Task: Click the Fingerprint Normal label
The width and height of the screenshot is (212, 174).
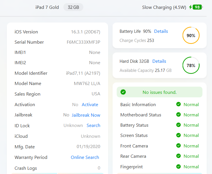Action: point(191,167)
